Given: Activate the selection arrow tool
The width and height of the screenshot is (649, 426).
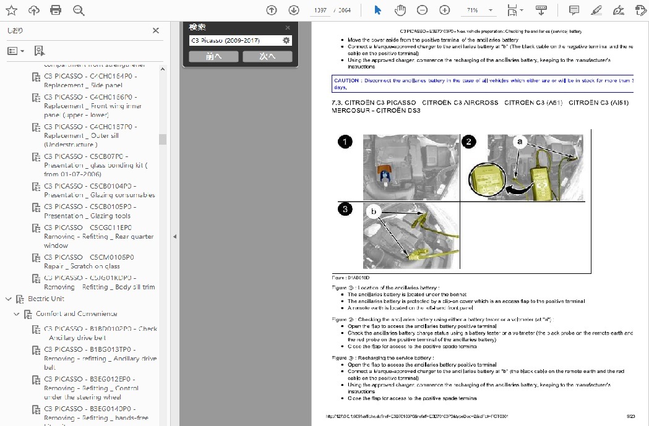Looking at the screenshot, I should pyautogui.click(x=377, y=11).
